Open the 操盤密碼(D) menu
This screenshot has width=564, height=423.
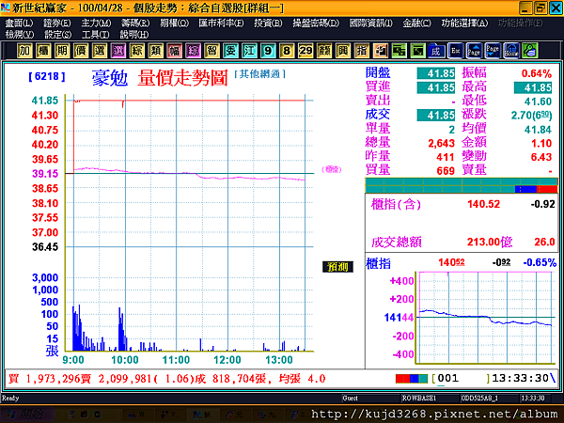point(316,23)
